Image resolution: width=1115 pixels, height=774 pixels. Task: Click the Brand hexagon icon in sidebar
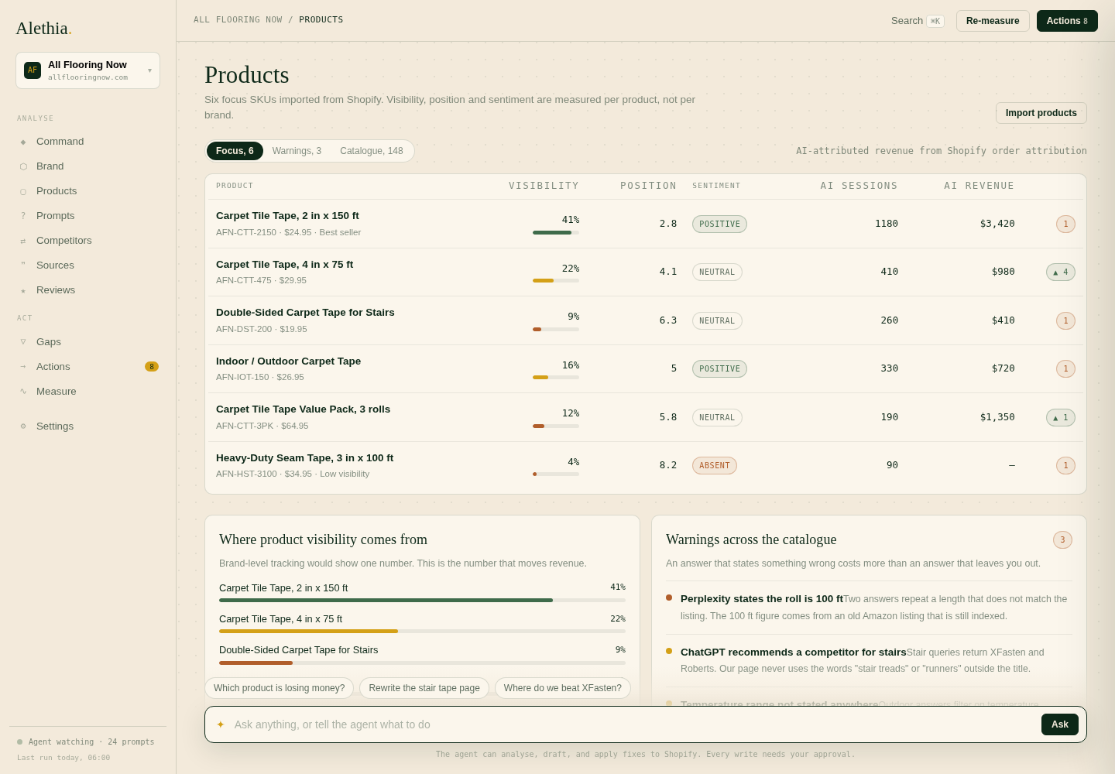[23, 166]
